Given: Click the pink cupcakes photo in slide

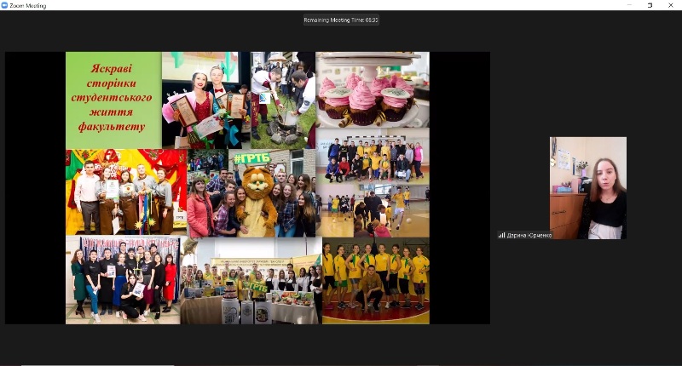Looking at the screenshot, I should pos(373,90).
